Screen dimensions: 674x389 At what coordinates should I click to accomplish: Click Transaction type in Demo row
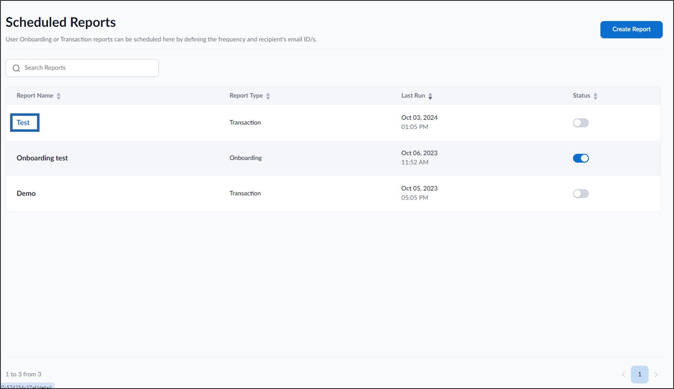coord(245,193)
